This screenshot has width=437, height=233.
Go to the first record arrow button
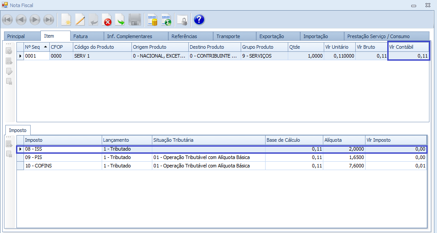point(8,19)
